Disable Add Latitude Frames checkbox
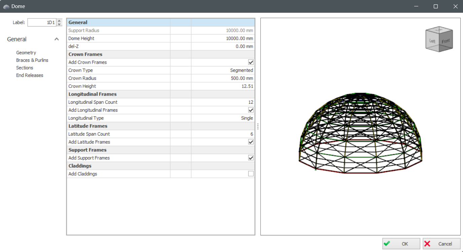Viewport: 463px width, 252px height. pyautogui.click(x=251, y=142)
